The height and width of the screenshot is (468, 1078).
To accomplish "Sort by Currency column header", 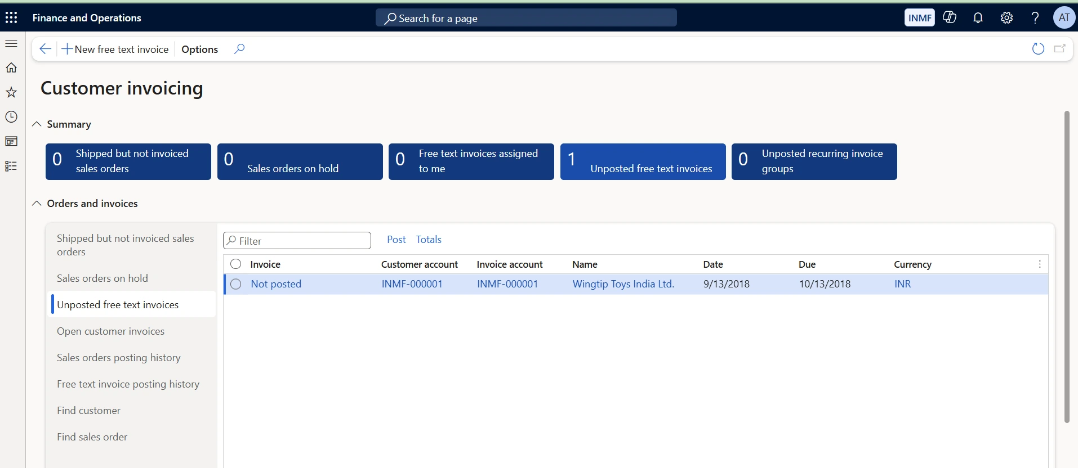I will pyautogui.click(x=912, y=264).
